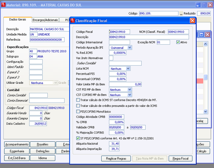Close the Classificação Fiscal dialog
The width and height of the screenshot is (214, 168).
click(193, 21)
